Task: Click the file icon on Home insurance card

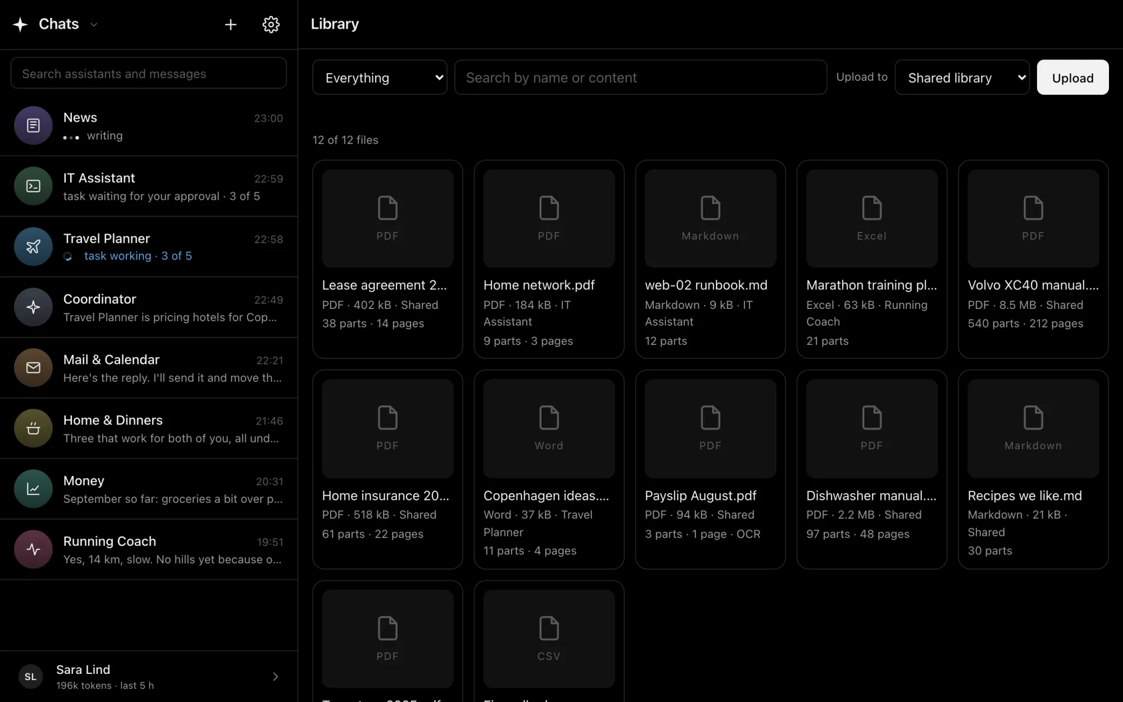Action: 387,418
